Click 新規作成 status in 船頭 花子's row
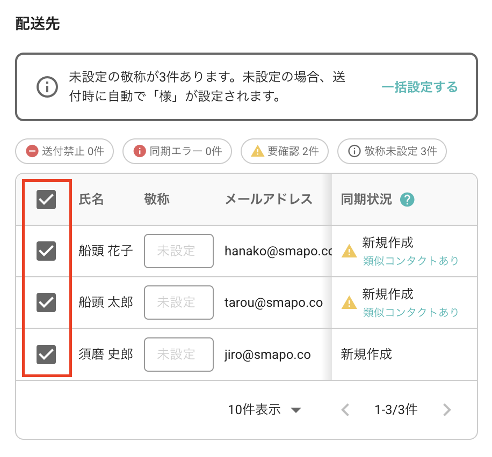The height and width of the screenshot is (457, 492). 388,242
